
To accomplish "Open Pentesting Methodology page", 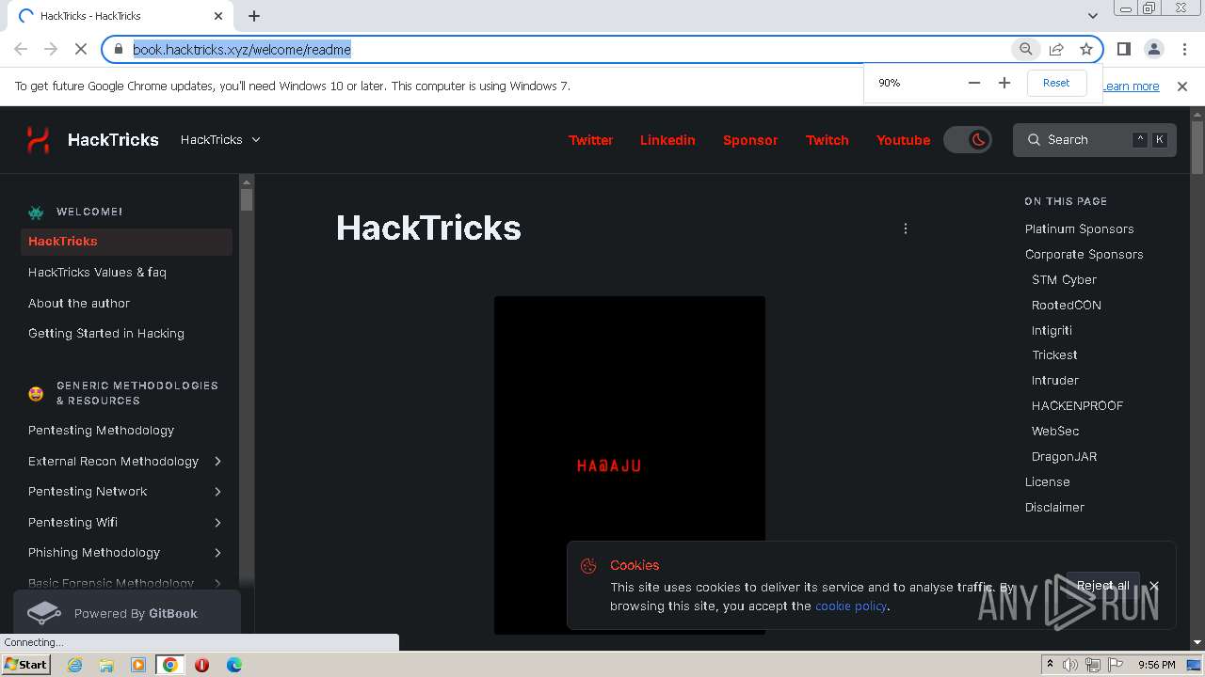I will tap(101, 430).
